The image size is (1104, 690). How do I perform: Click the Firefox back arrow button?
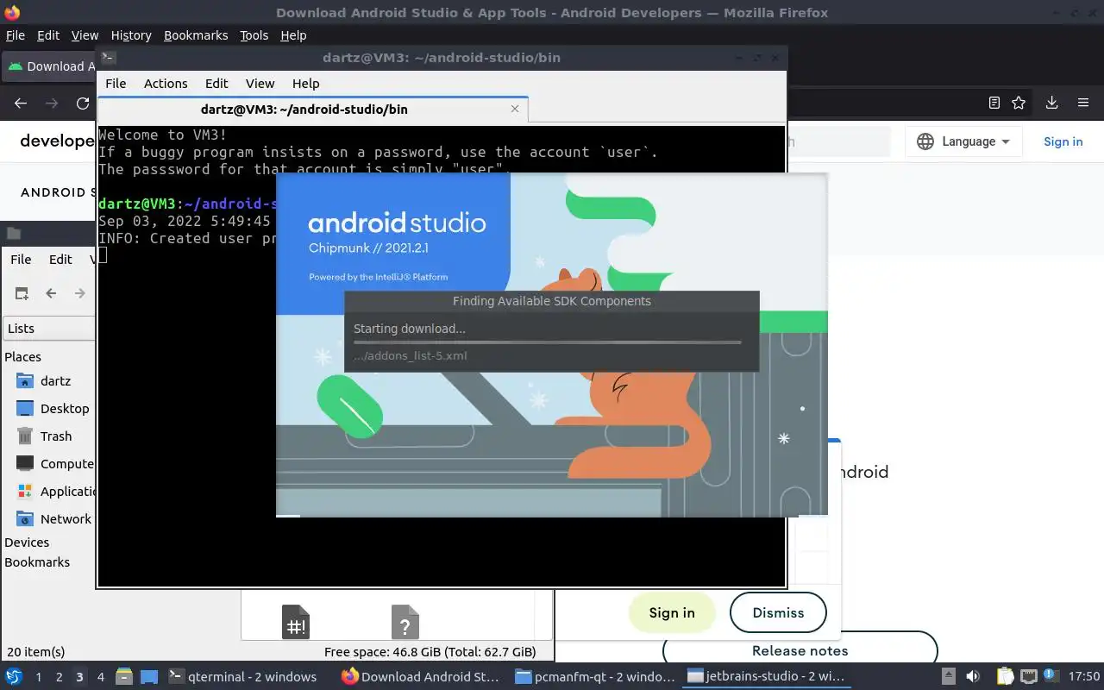(x=21, y=103)
